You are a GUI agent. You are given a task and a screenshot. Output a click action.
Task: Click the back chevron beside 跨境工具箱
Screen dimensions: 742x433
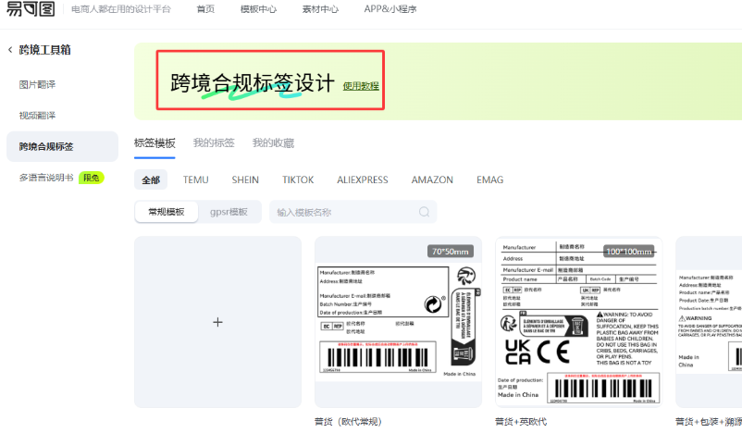tap(10, 50)
